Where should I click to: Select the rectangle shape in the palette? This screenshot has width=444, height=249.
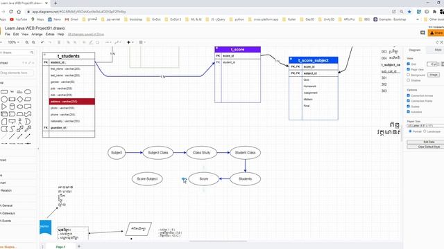point(4,92)
